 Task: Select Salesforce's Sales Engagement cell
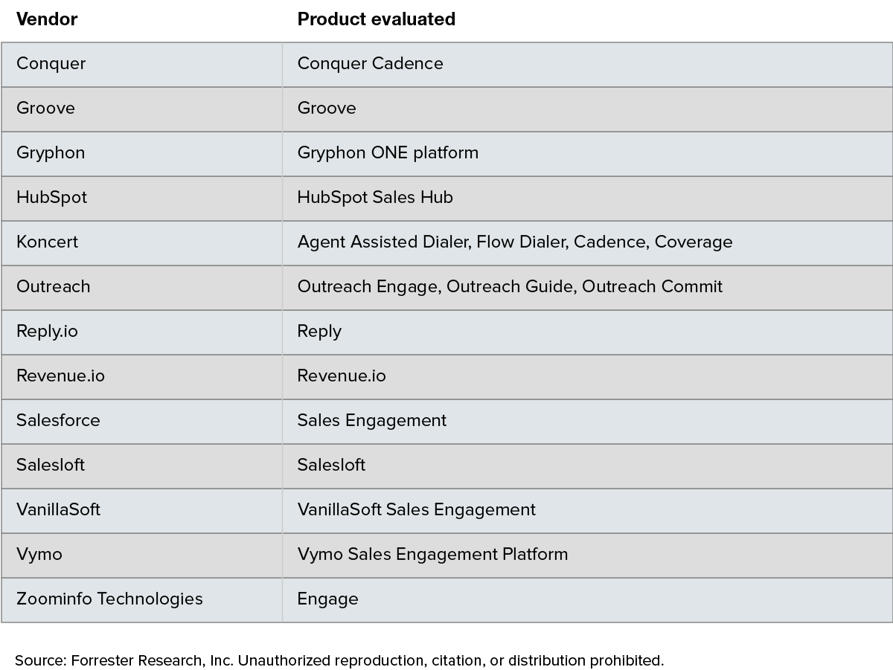pyautogui.click(x=587, y=422)
